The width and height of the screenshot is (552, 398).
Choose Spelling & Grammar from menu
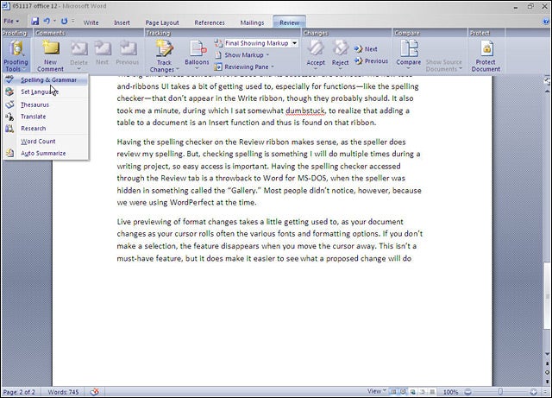[x=46, y=80]
